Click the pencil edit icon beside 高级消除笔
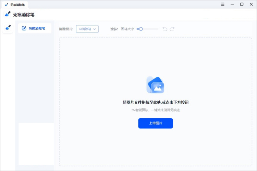 coord(24,28)
